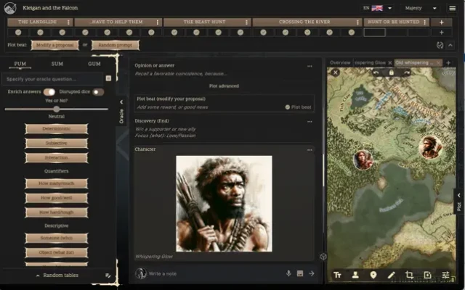465x290 pixels.
Task: Toggle the Enrich answers switch
Action: [x=49, y=92]
